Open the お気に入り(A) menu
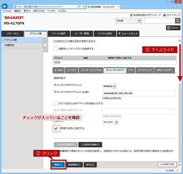Viewport: 183px width, 174px height. pos(39,11)
